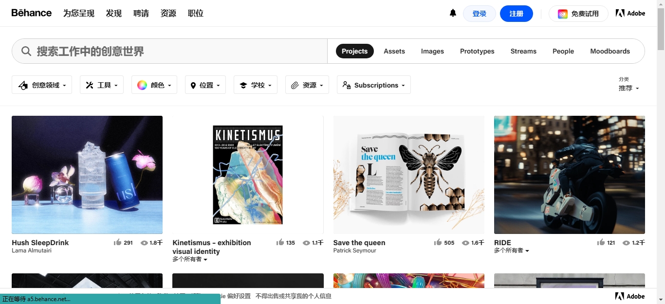The image size is (665, 304).
Task: Open the Save the queen project title
Action: 359,243
